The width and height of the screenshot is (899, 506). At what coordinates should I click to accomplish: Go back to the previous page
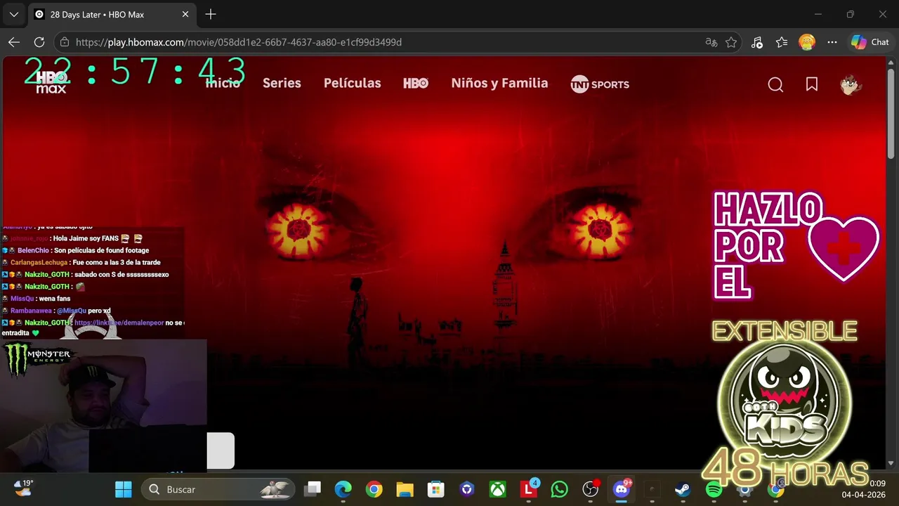click(x=14, y=42)
